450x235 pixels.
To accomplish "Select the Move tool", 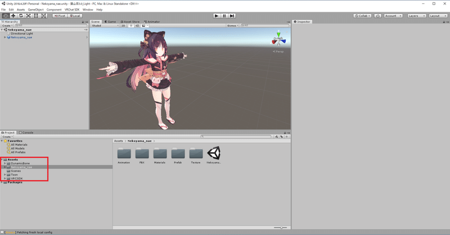I will [x=13, y=16].
